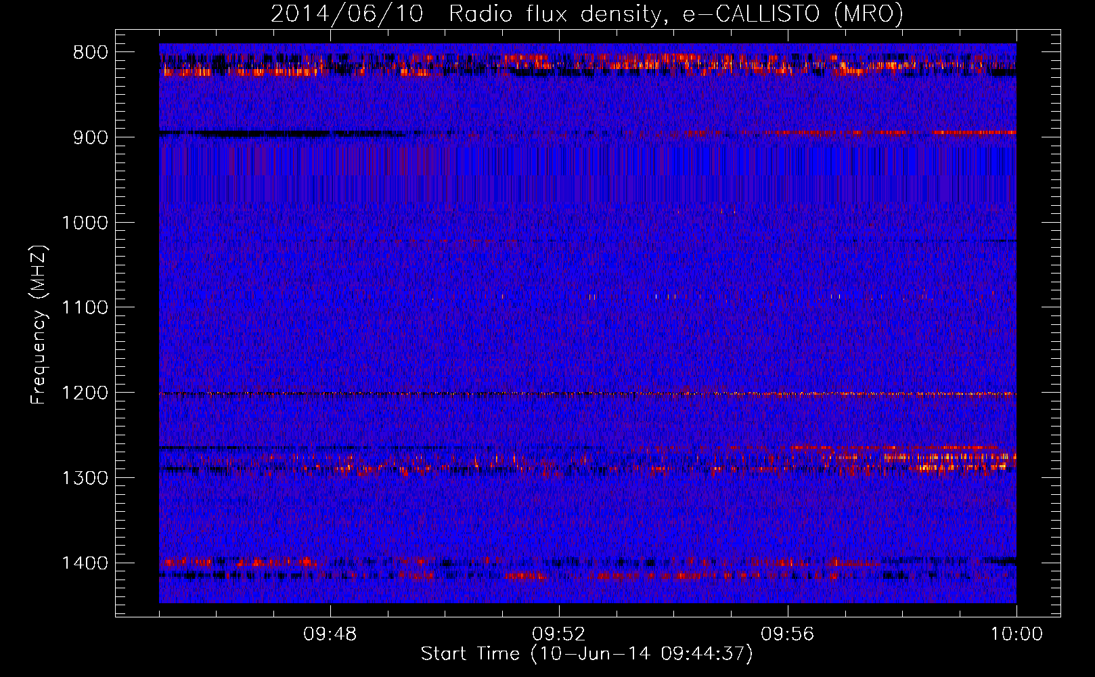Image resolution: width=1095 pixels, height=677 pixels.
Task: Click the 800 frequency tick label
Action: coord(90,53)
